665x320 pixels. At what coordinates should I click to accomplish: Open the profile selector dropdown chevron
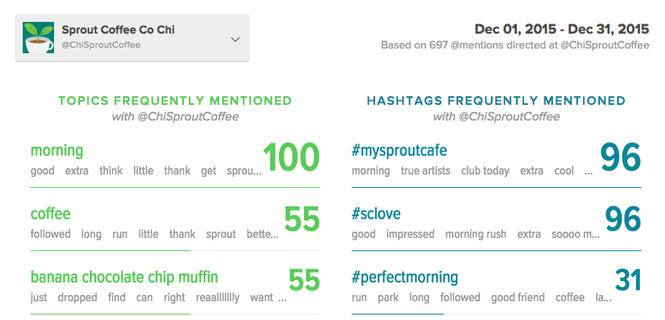[236, 39]
